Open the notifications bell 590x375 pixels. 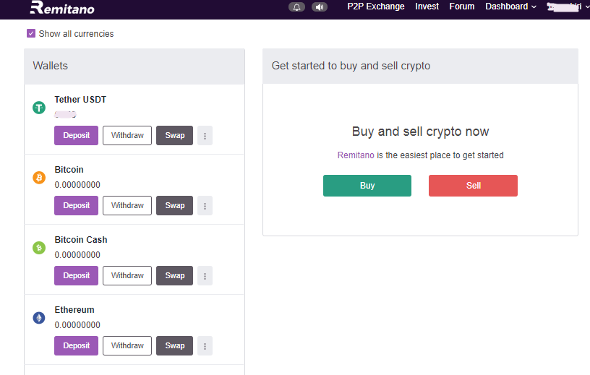pos(296,7)
